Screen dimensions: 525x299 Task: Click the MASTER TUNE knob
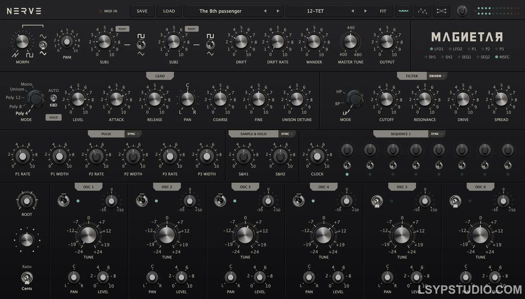[350, 42]
